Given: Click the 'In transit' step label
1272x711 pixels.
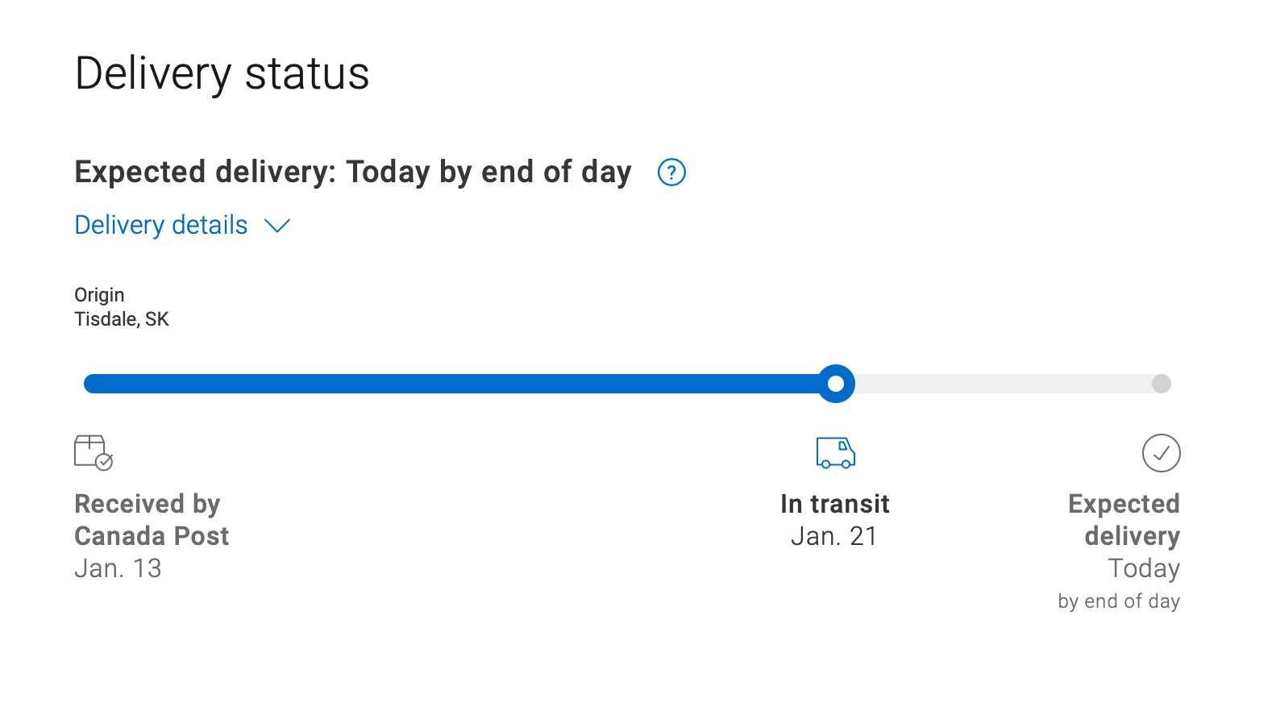Looking at the screenshot, I should pyautogui.click(x=834, y=504).
